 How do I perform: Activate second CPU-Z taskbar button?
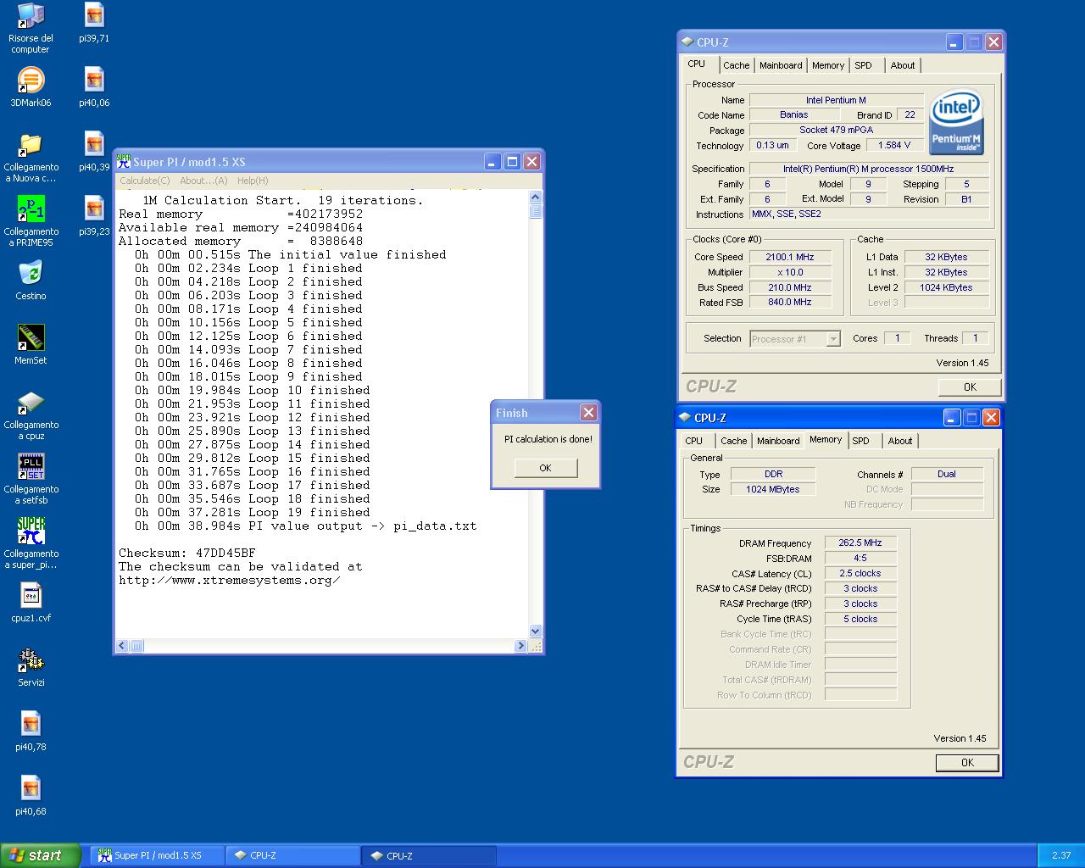(x=429, y=855)
